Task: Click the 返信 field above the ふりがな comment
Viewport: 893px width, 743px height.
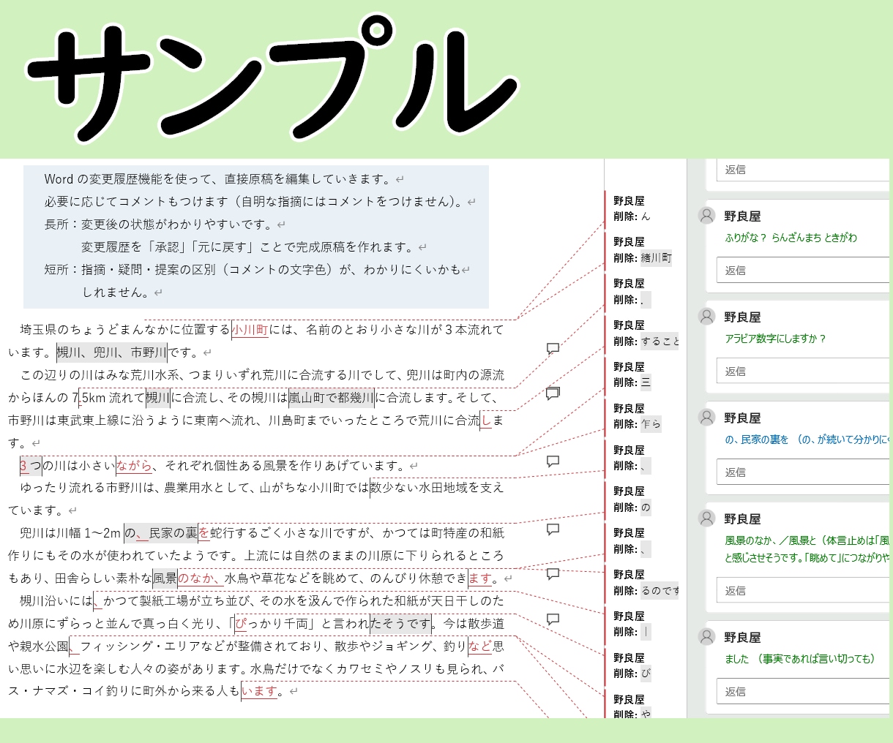Action: tap(803, 169)
